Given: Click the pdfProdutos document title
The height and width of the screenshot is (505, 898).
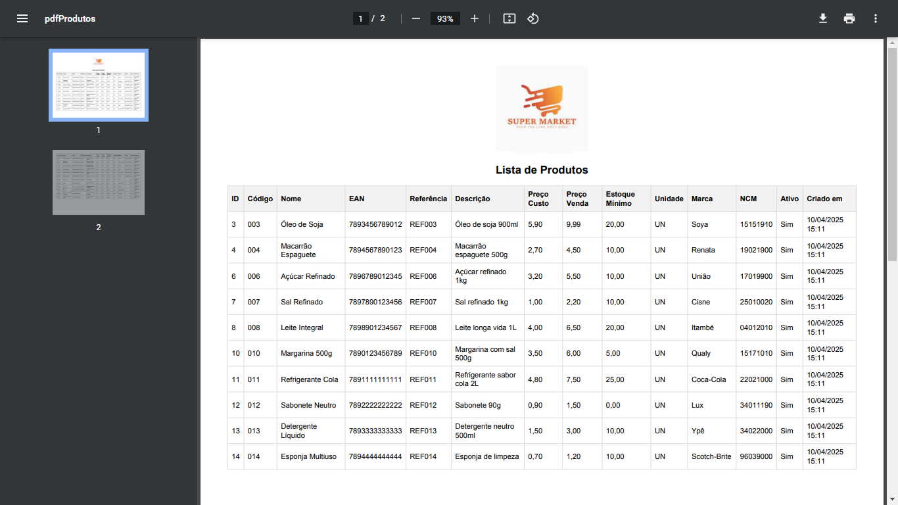Looking at the screenshot, I should [70, 18].
